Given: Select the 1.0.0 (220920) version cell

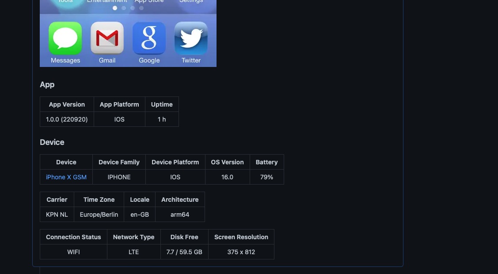Looking at the screenshot, I should click(x=67, y=119).
